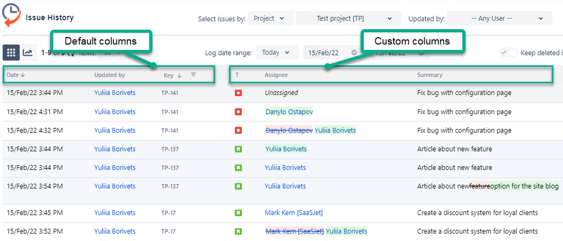Click the Summary column header
Viewport: 563px width, 241px height.
click(x=430, y=75)
